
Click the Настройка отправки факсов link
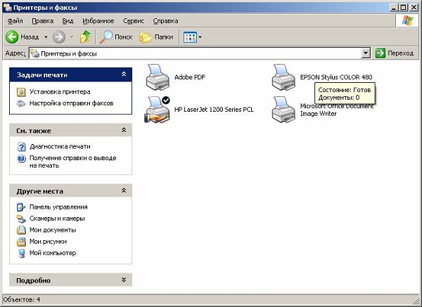point(70,103)
